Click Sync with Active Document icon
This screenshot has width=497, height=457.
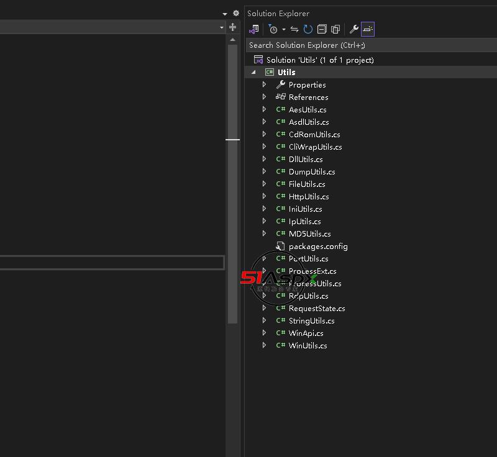tap(294, 29)
